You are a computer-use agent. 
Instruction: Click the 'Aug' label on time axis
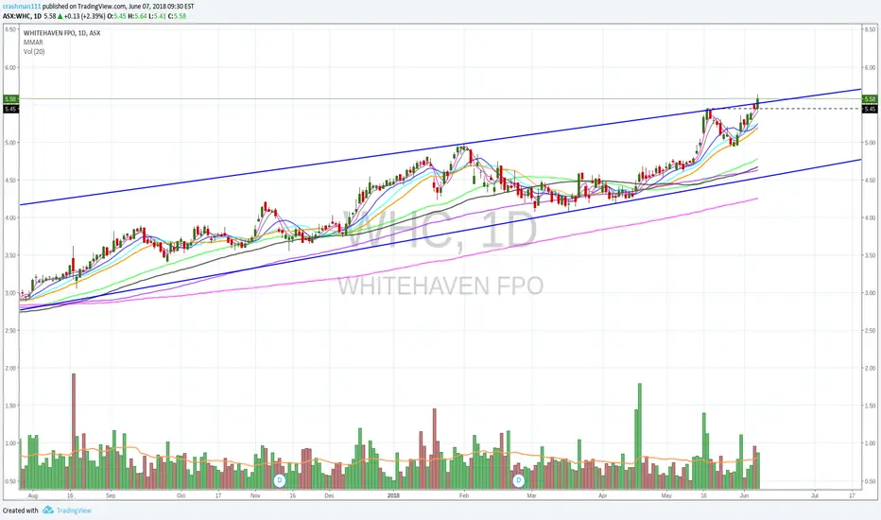coord(32,495)
